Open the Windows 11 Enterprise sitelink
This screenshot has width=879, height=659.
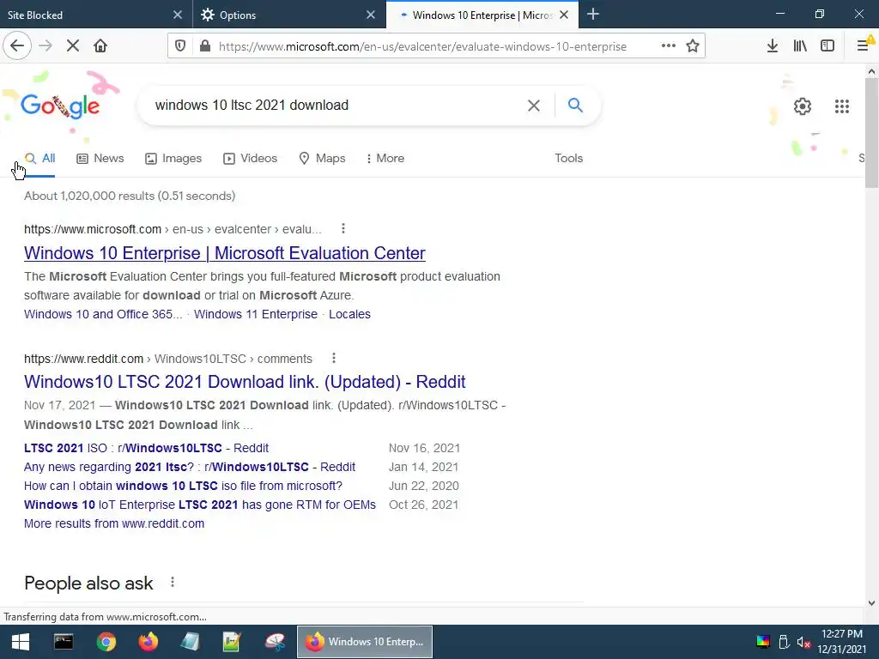[256, 314]
